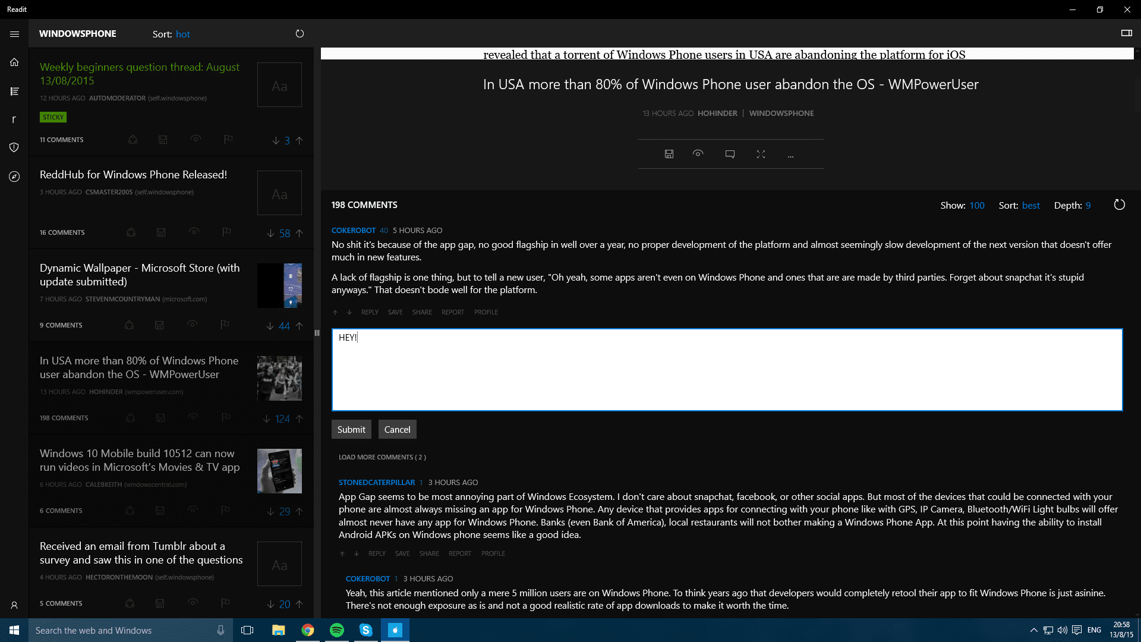Screen dimensions: 1141x642
Task: Open Weekly beginners question thread post
Action: pyautogui.click(x=140, y=74)
